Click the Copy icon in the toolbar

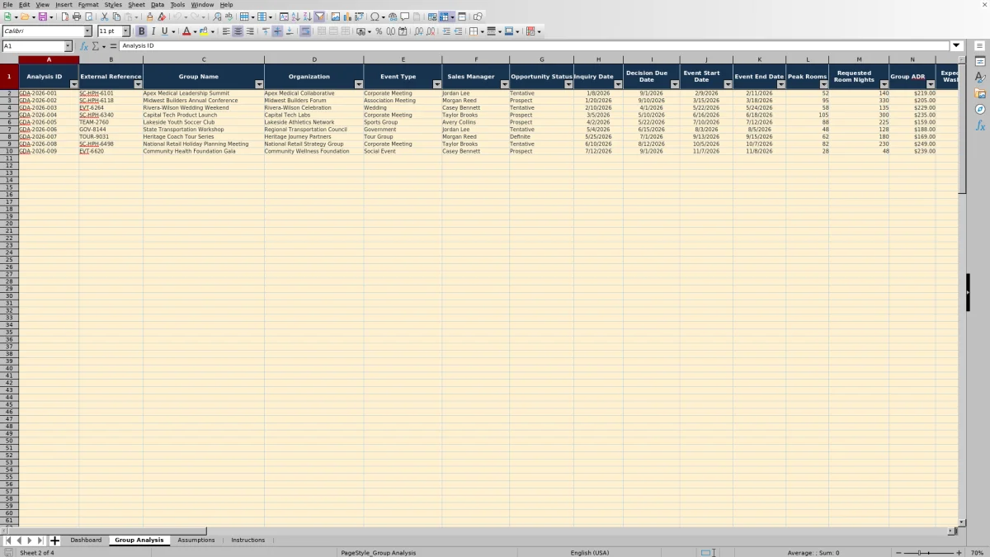(x=116, y=17)
